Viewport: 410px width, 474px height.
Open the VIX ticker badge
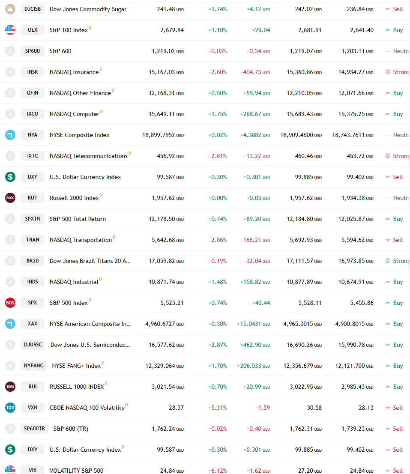[33, 471]
